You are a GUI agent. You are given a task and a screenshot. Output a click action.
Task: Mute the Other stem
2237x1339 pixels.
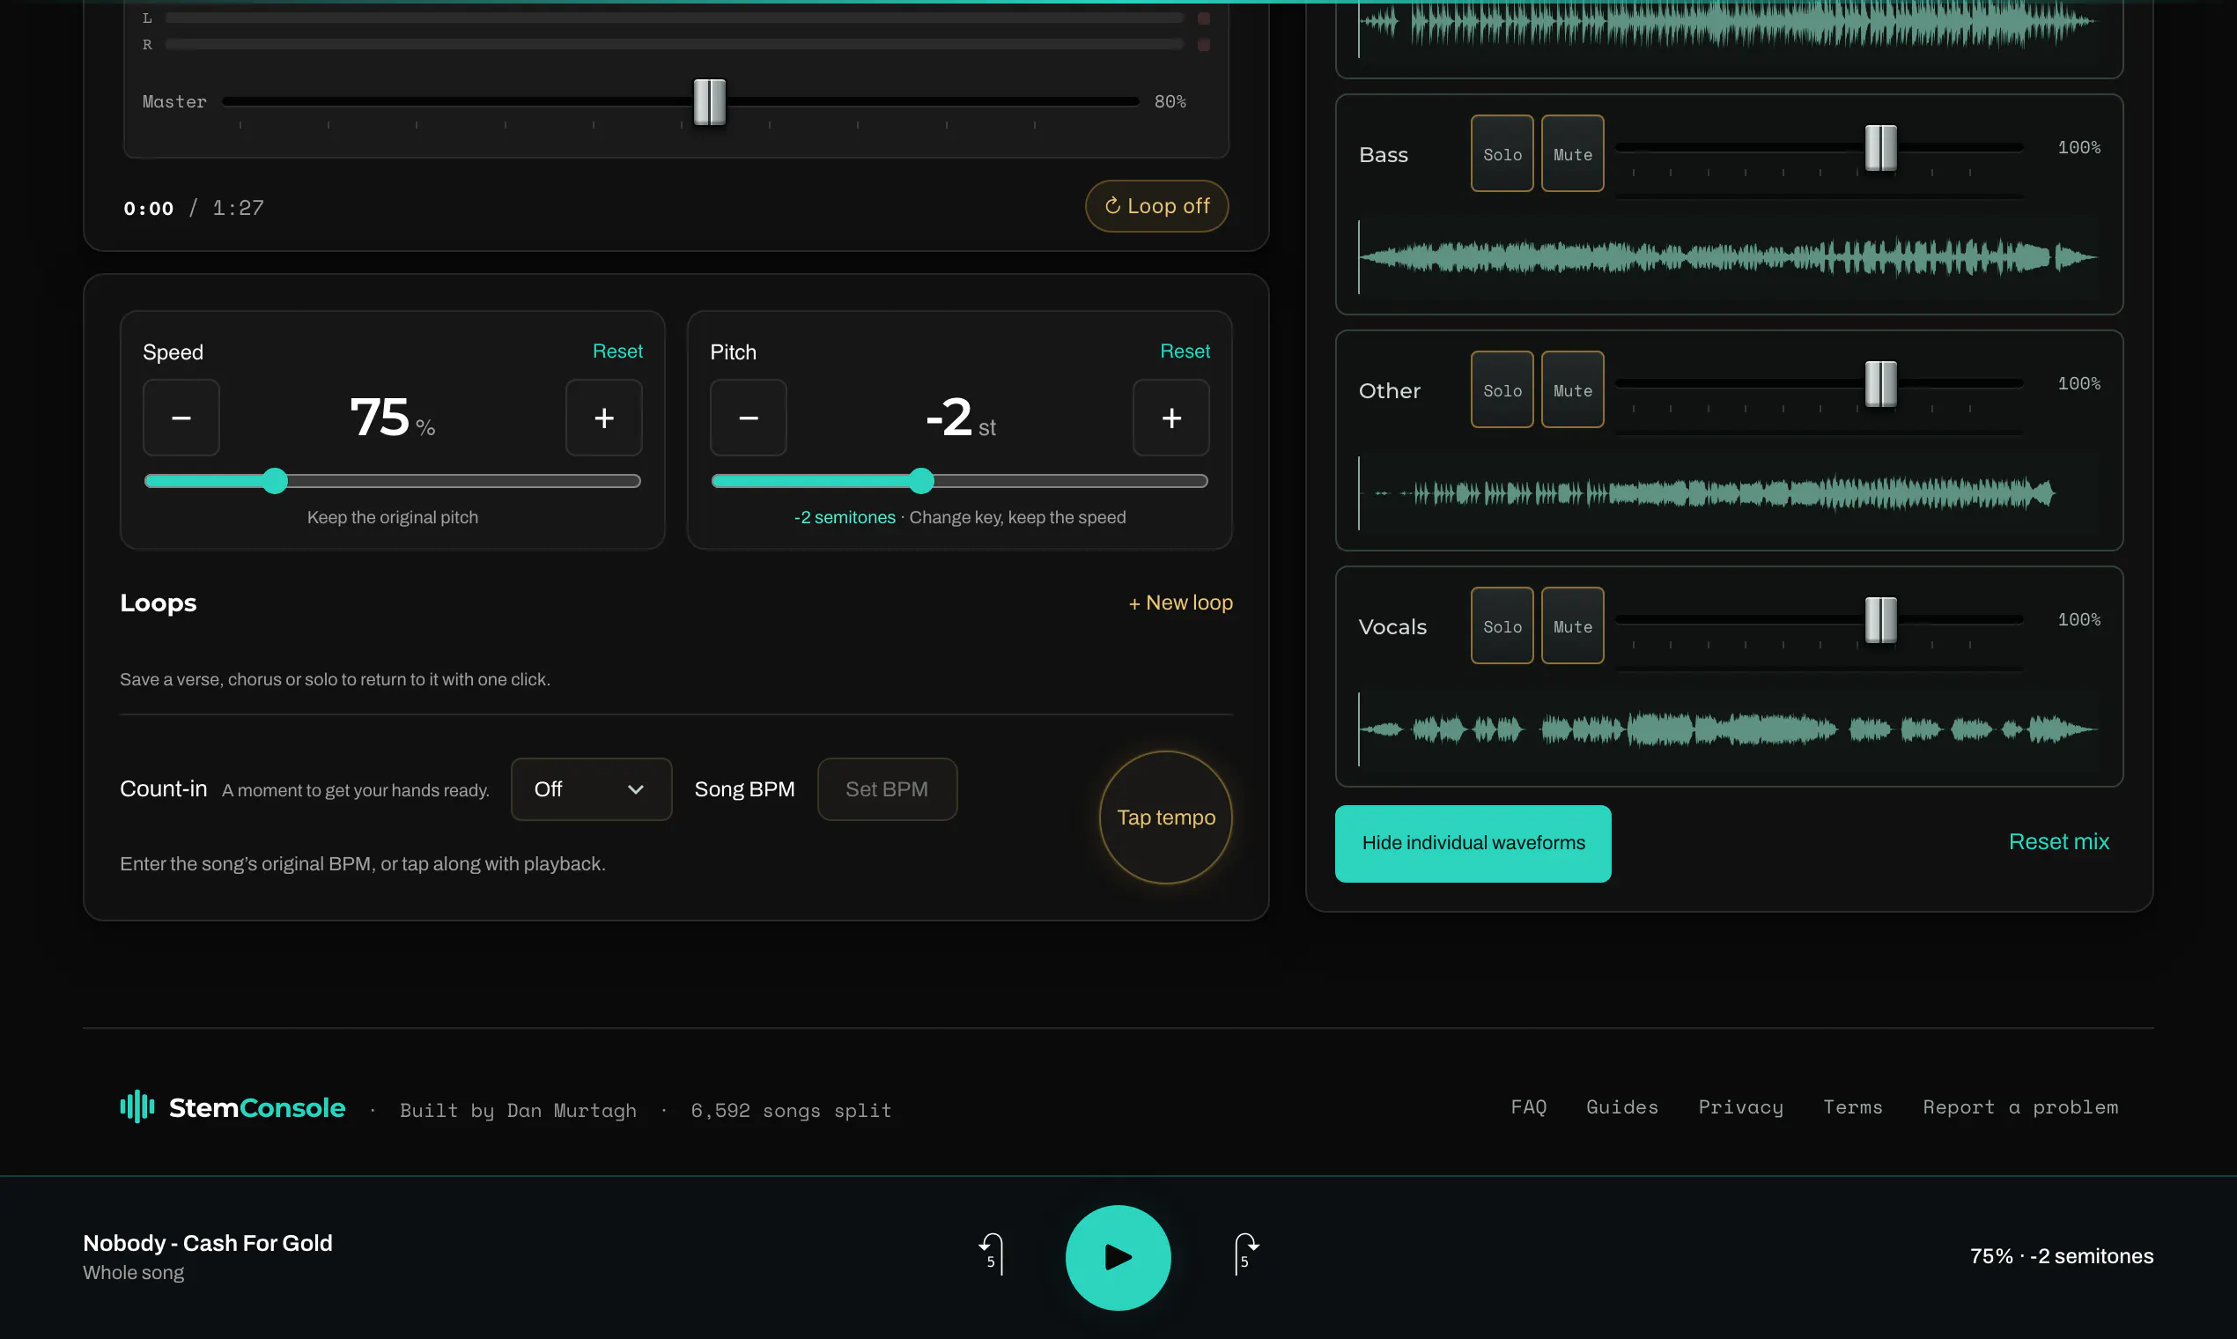click(x=1573, y=389)
